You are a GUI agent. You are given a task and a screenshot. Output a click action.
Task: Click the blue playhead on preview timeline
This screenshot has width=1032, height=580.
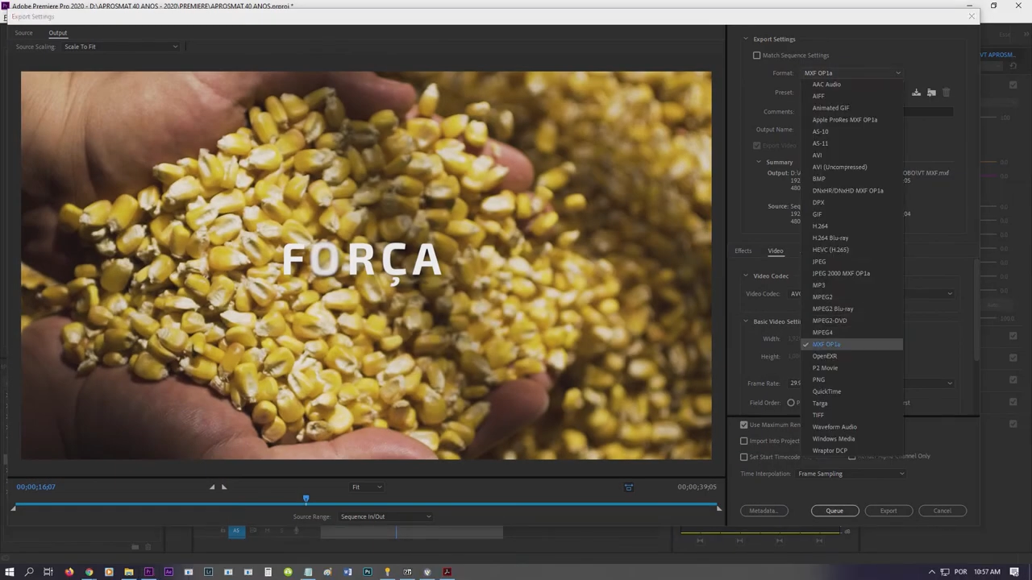306,499
